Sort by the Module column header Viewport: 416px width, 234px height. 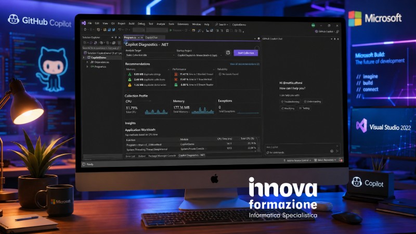184,139
